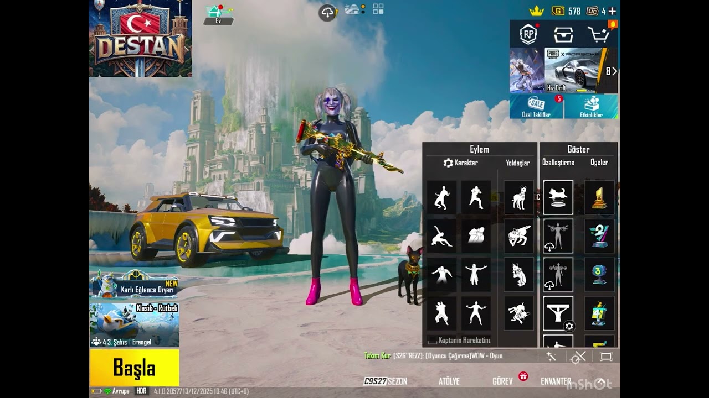709x398 pixels.
Task: Open the ATÖLYE menu
Action: coord(449,381)
